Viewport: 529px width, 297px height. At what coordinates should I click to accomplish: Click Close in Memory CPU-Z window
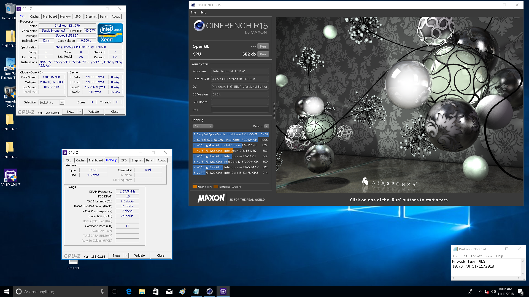pos(161,255)
